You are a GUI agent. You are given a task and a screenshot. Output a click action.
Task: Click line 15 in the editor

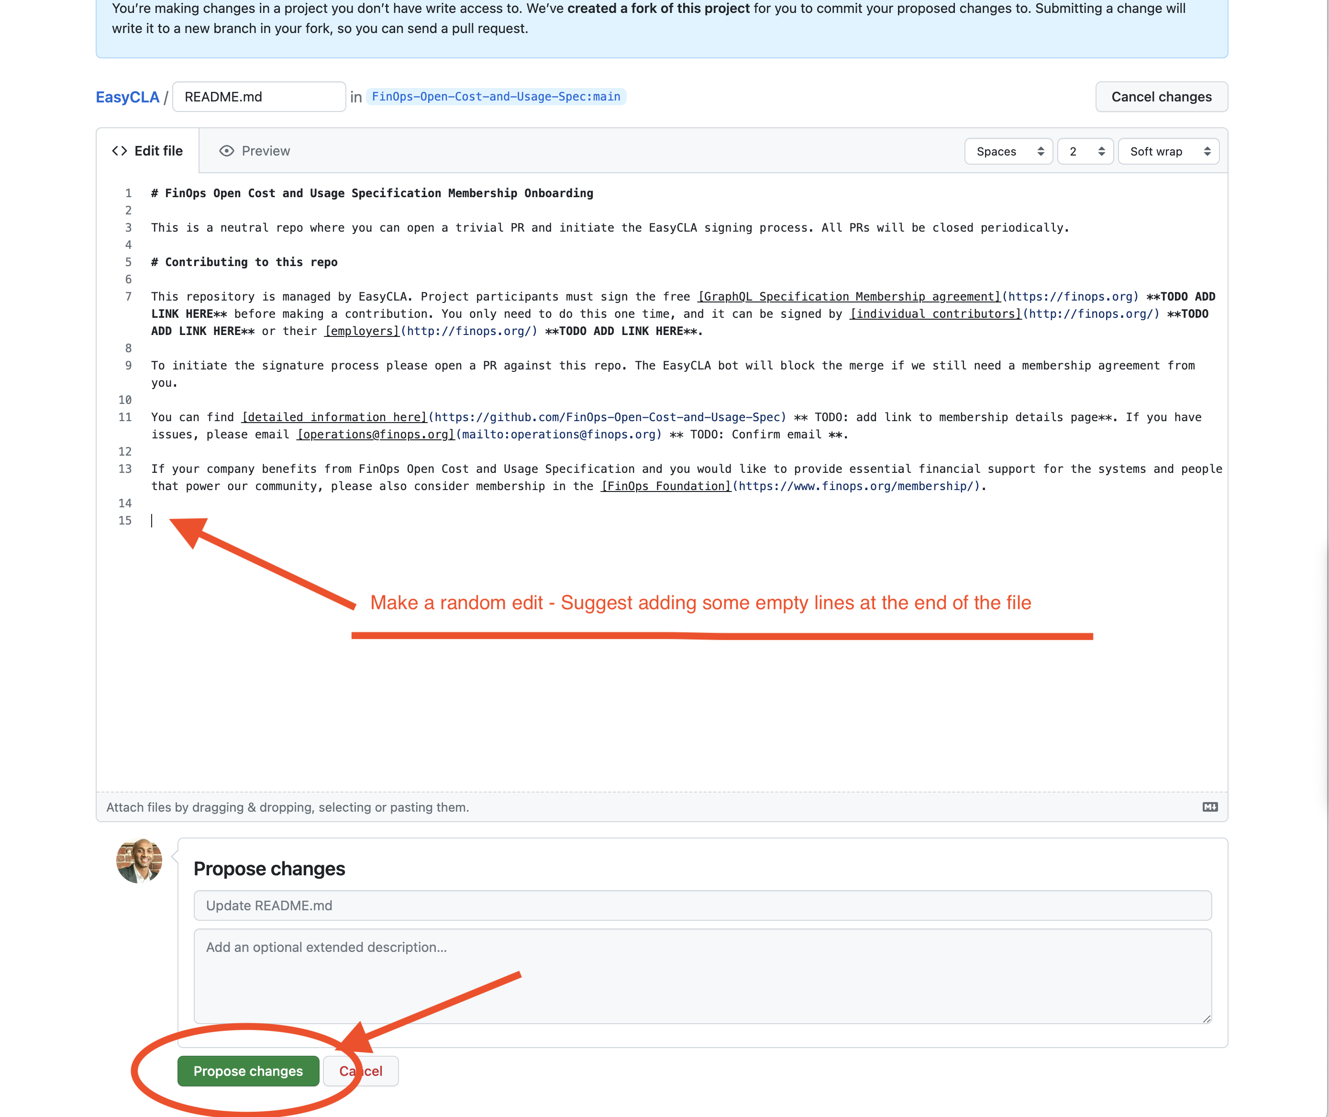tap(156, 520)
